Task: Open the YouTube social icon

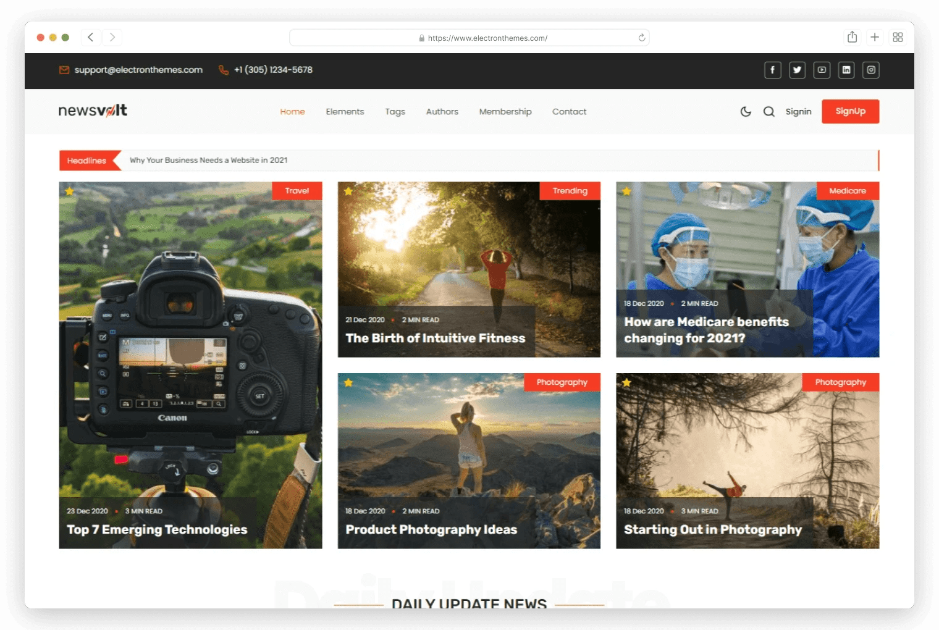Action: tap(822, 70)
